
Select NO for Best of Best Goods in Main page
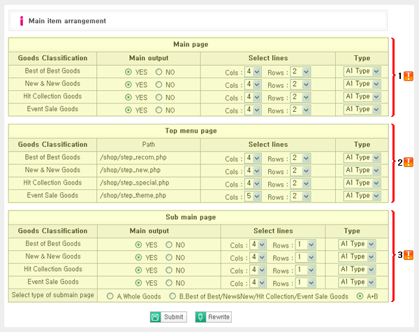159,72
